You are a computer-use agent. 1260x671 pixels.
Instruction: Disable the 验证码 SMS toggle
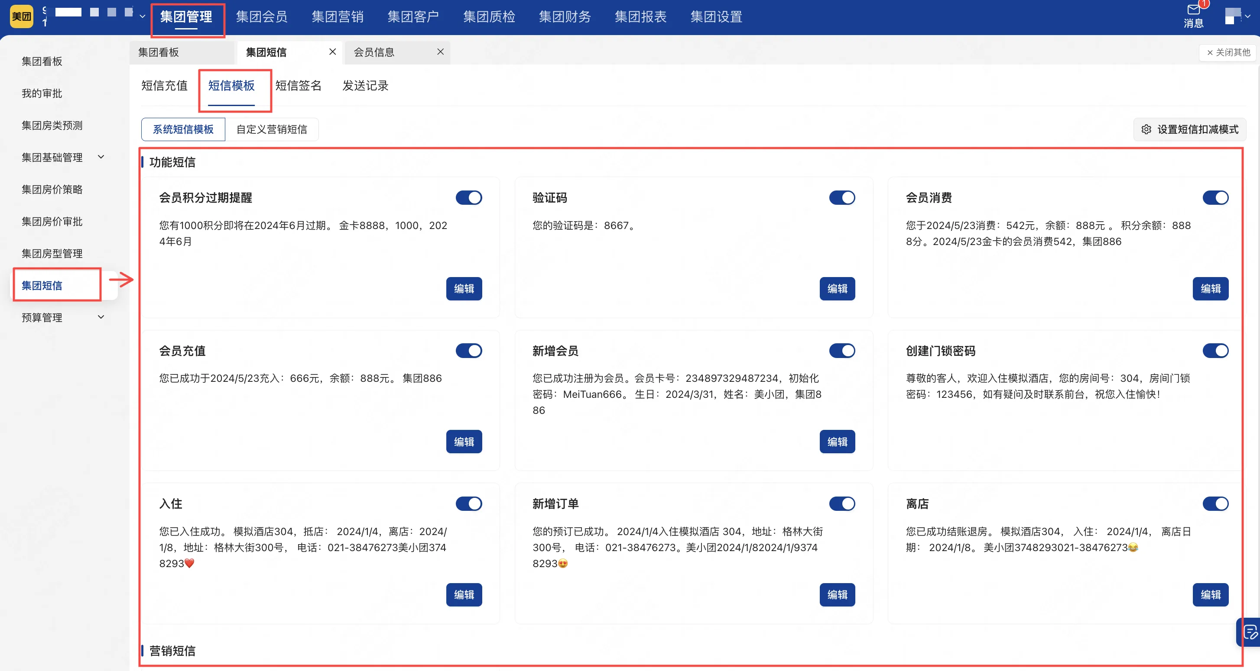(x=842, y=198)
